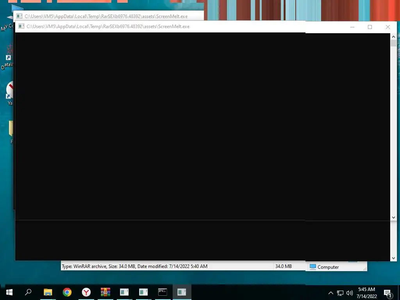
Task: Open Google Chrome from taskbar
Action: click(x=67, y=292)
